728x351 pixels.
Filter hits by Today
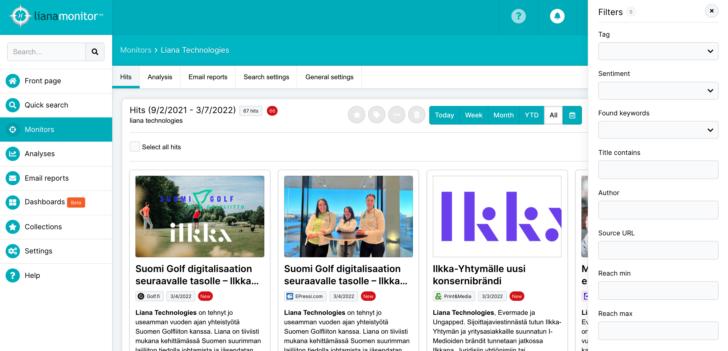pyautogui.click(x=444, y=115)
